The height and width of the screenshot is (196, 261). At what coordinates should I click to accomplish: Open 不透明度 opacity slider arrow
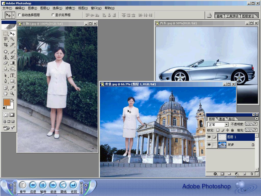click(256, 124)
